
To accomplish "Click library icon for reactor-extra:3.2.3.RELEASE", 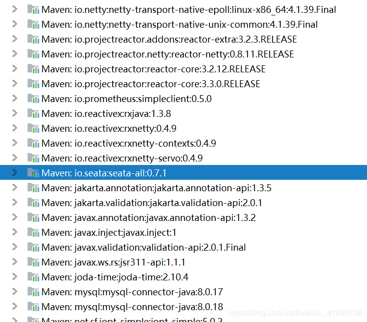I will 33,39.
